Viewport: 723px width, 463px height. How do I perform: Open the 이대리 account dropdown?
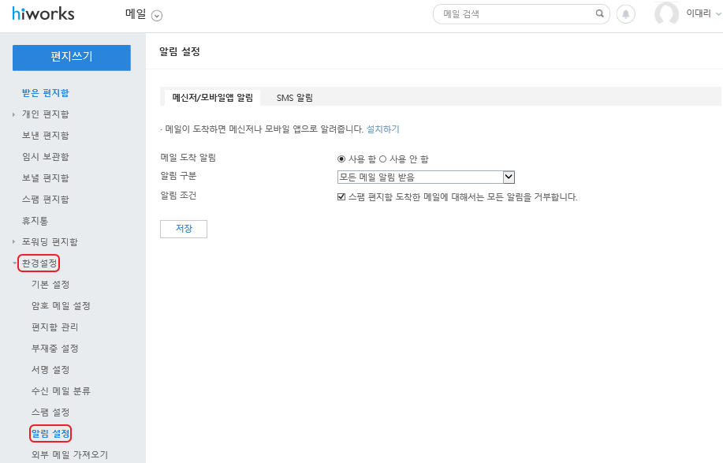pos(716,14)
